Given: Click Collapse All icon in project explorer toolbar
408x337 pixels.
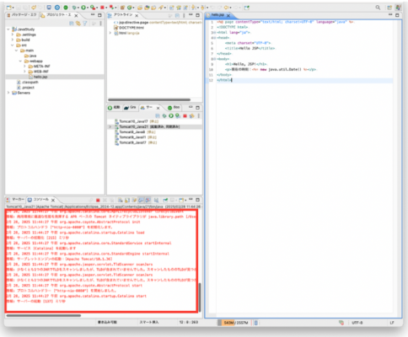Looking at the screenshot, I should point(72,24).
